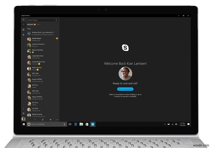Open the Windows Start button

coord(24,124)
